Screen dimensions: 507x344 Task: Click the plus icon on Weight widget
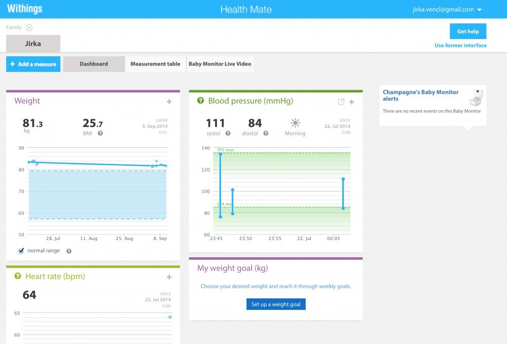click(169, 101)
